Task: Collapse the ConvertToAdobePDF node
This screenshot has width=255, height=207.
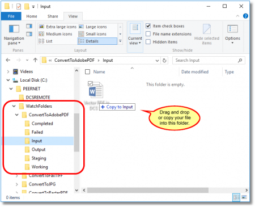Action: pos(17,115)
